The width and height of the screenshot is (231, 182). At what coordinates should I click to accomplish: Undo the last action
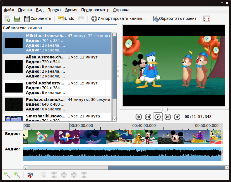click(66, 18)
